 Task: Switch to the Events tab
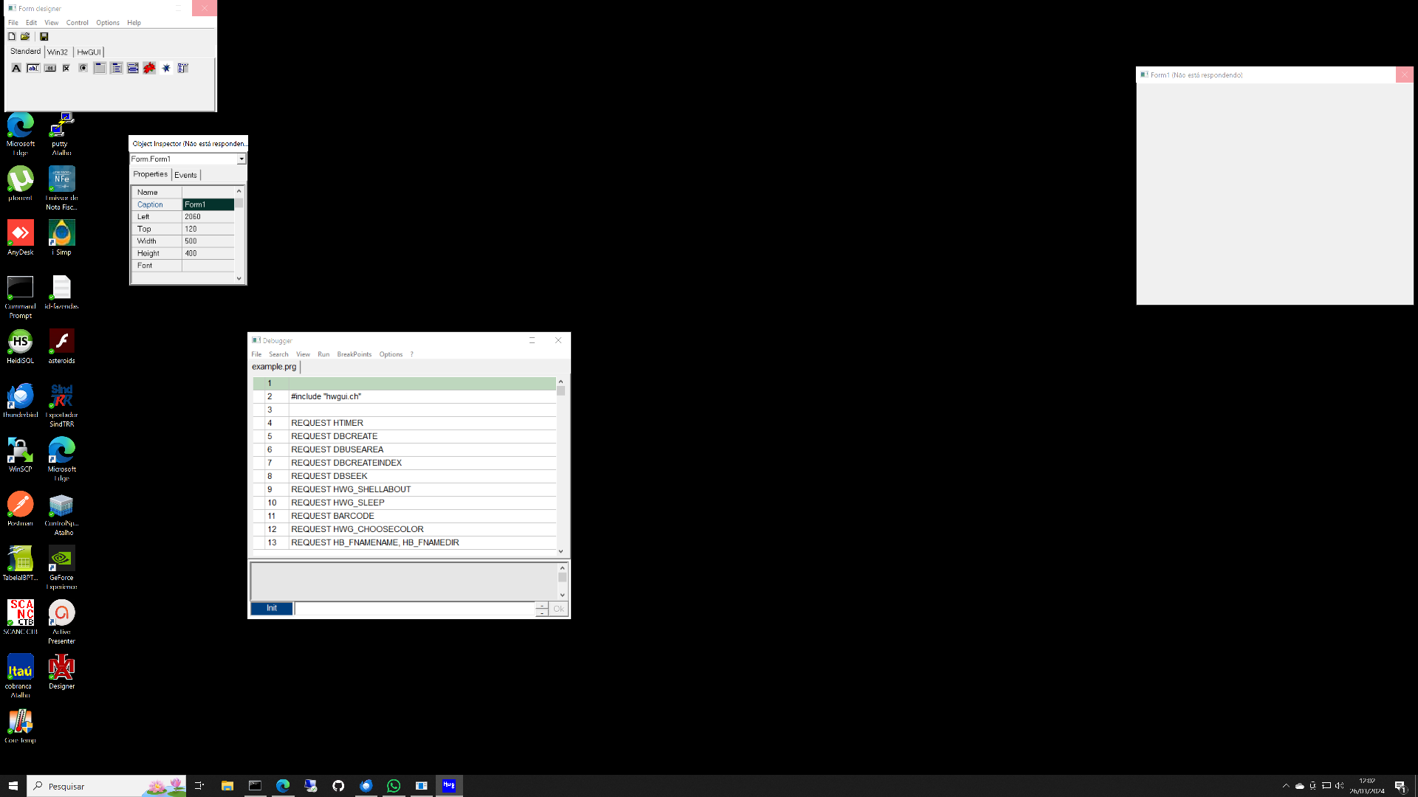tap(185, 175)
